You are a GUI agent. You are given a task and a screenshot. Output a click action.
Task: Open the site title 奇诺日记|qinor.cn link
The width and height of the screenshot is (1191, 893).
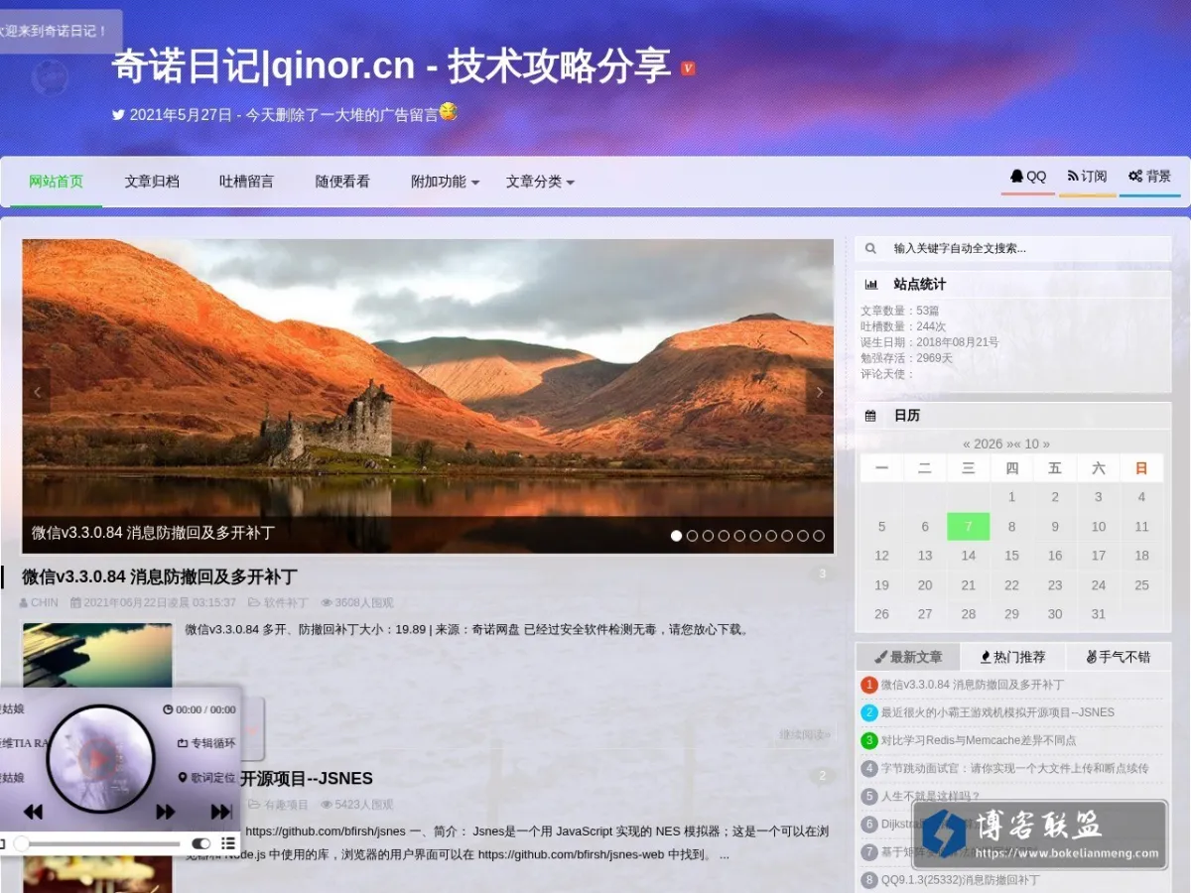pos(391,66)
